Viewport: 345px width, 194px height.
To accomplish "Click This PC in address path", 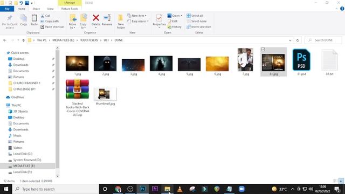I will click(42, 40).
